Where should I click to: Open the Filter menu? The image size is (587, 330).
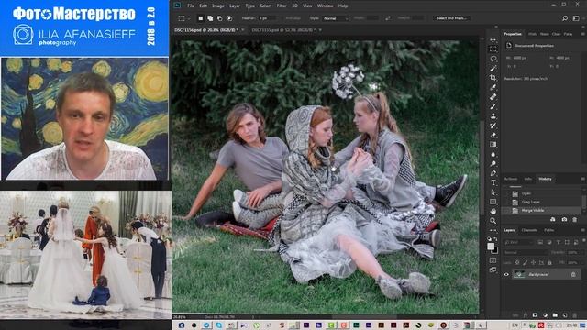(x=282, y=5)
